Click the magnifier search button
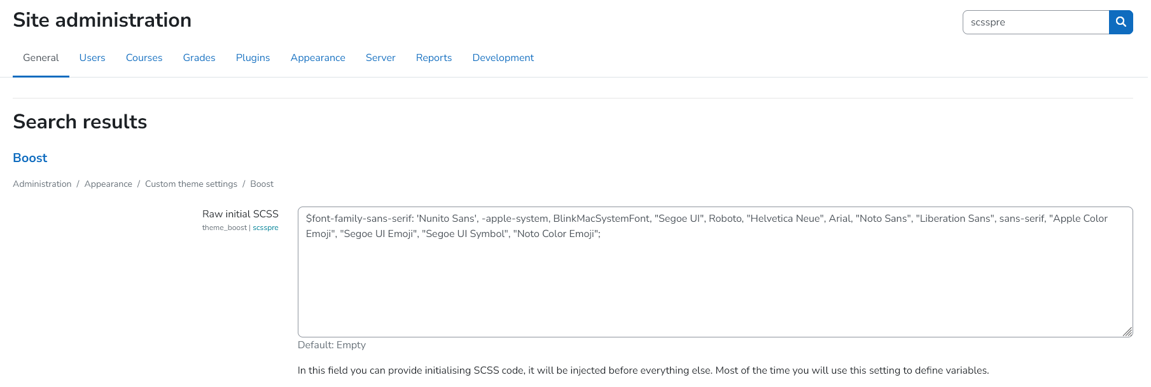Viewport: 1151px width, 387px height. (x=1120, y=22)
